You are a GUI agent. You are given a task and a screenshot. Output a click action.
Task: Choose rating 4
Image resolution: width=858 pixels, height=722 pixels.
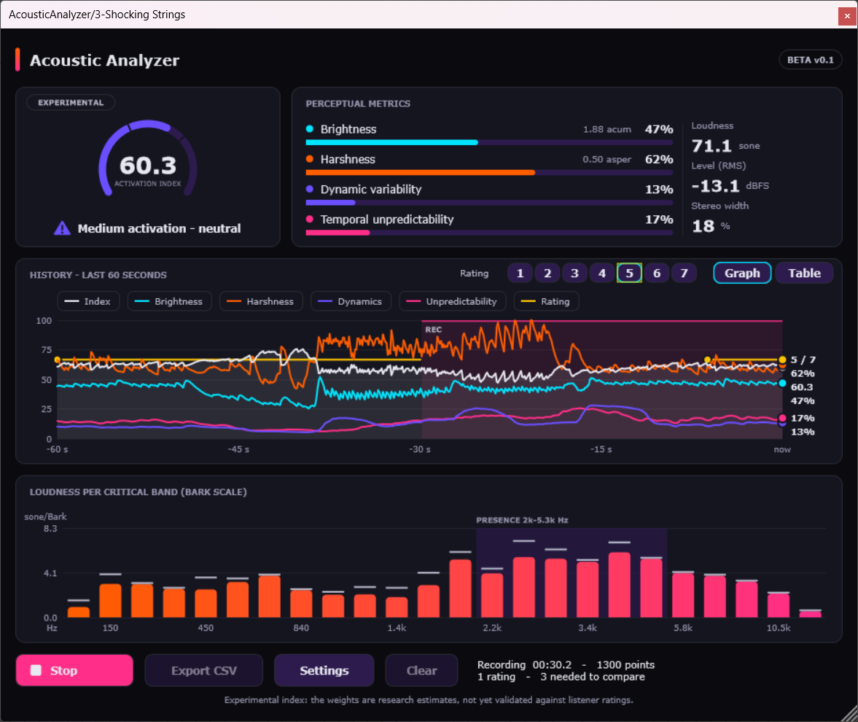click(x=602, y=273)
